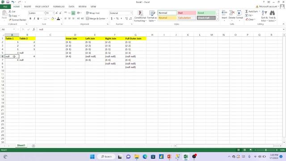The width and height of the screenshot is (286, 161).
Task: Open Conditional Formatting menu
Action: 140,16
